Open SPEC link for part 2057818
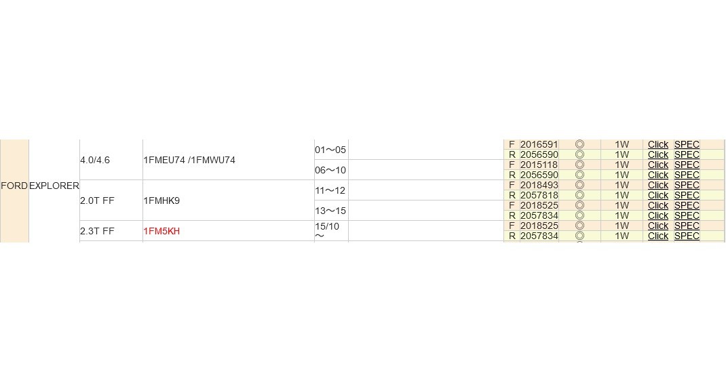Screen dimensions: 726x382 (687, 195)
